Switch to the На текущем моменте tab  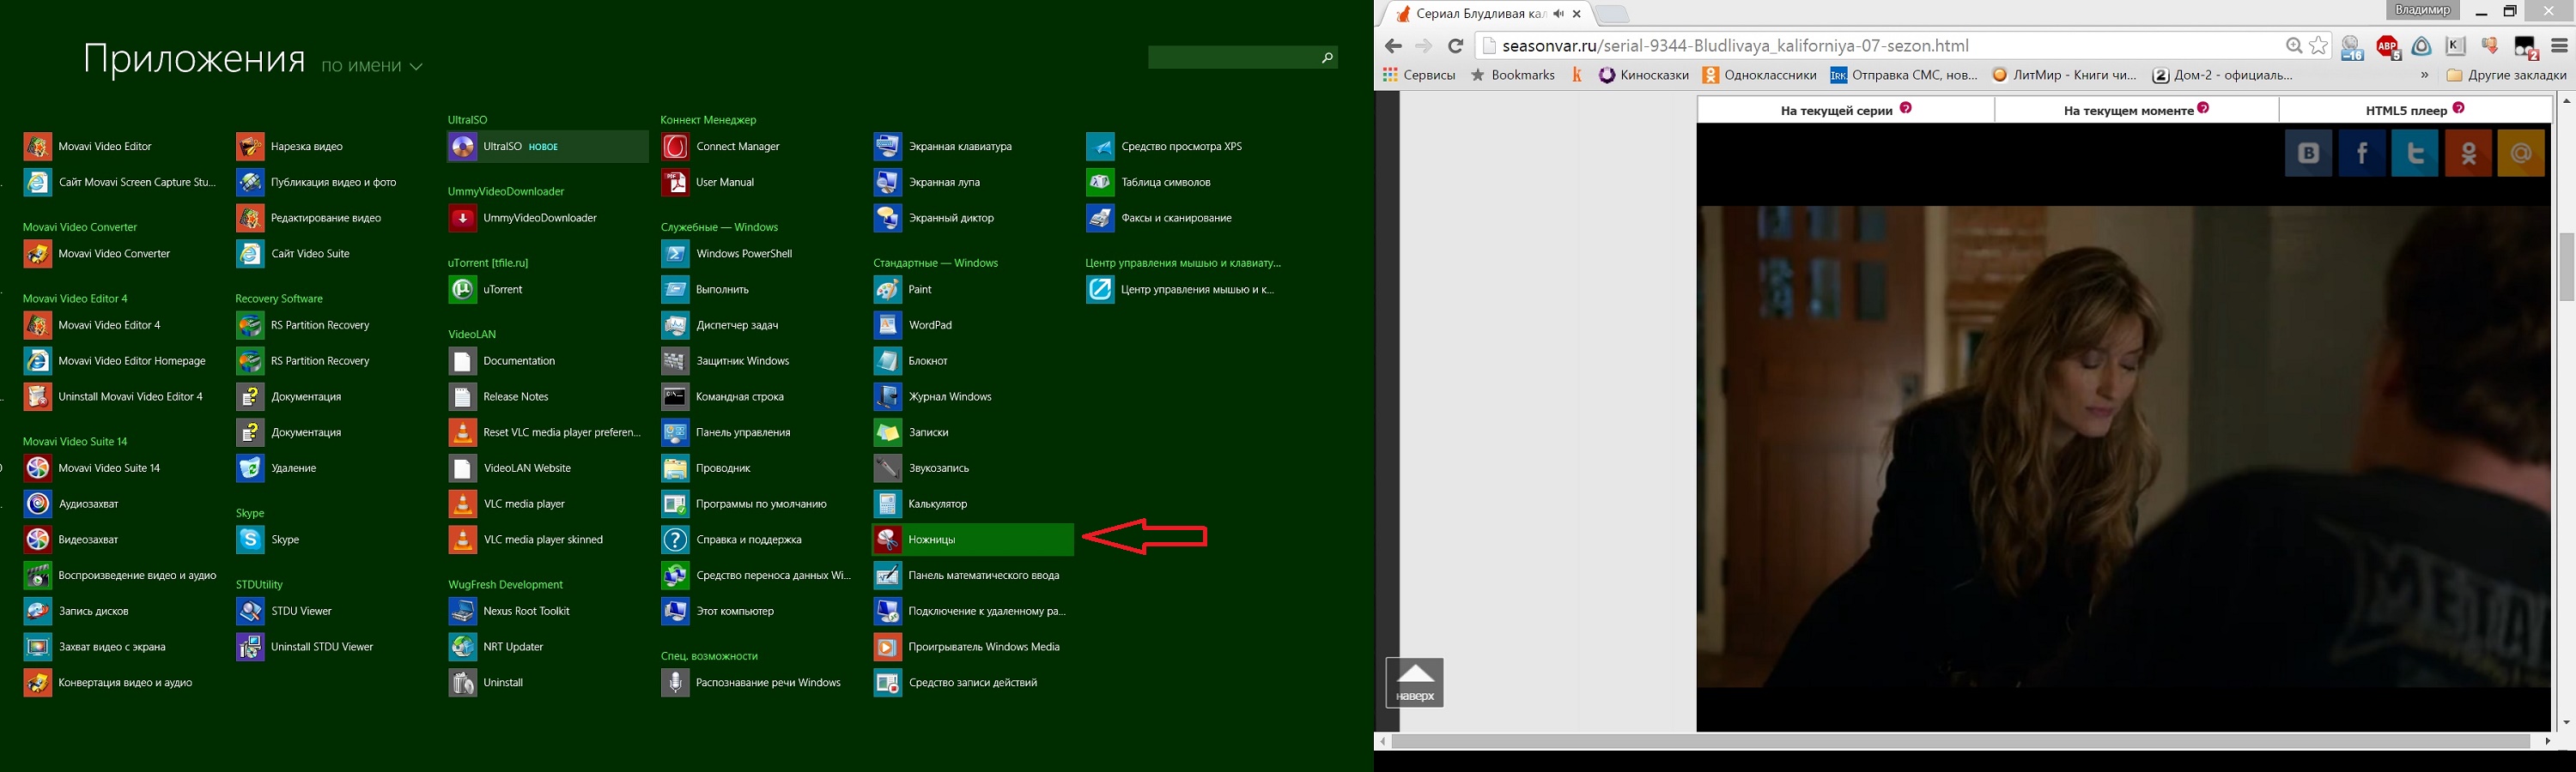pyautogui.click(x=2136, y=110)
